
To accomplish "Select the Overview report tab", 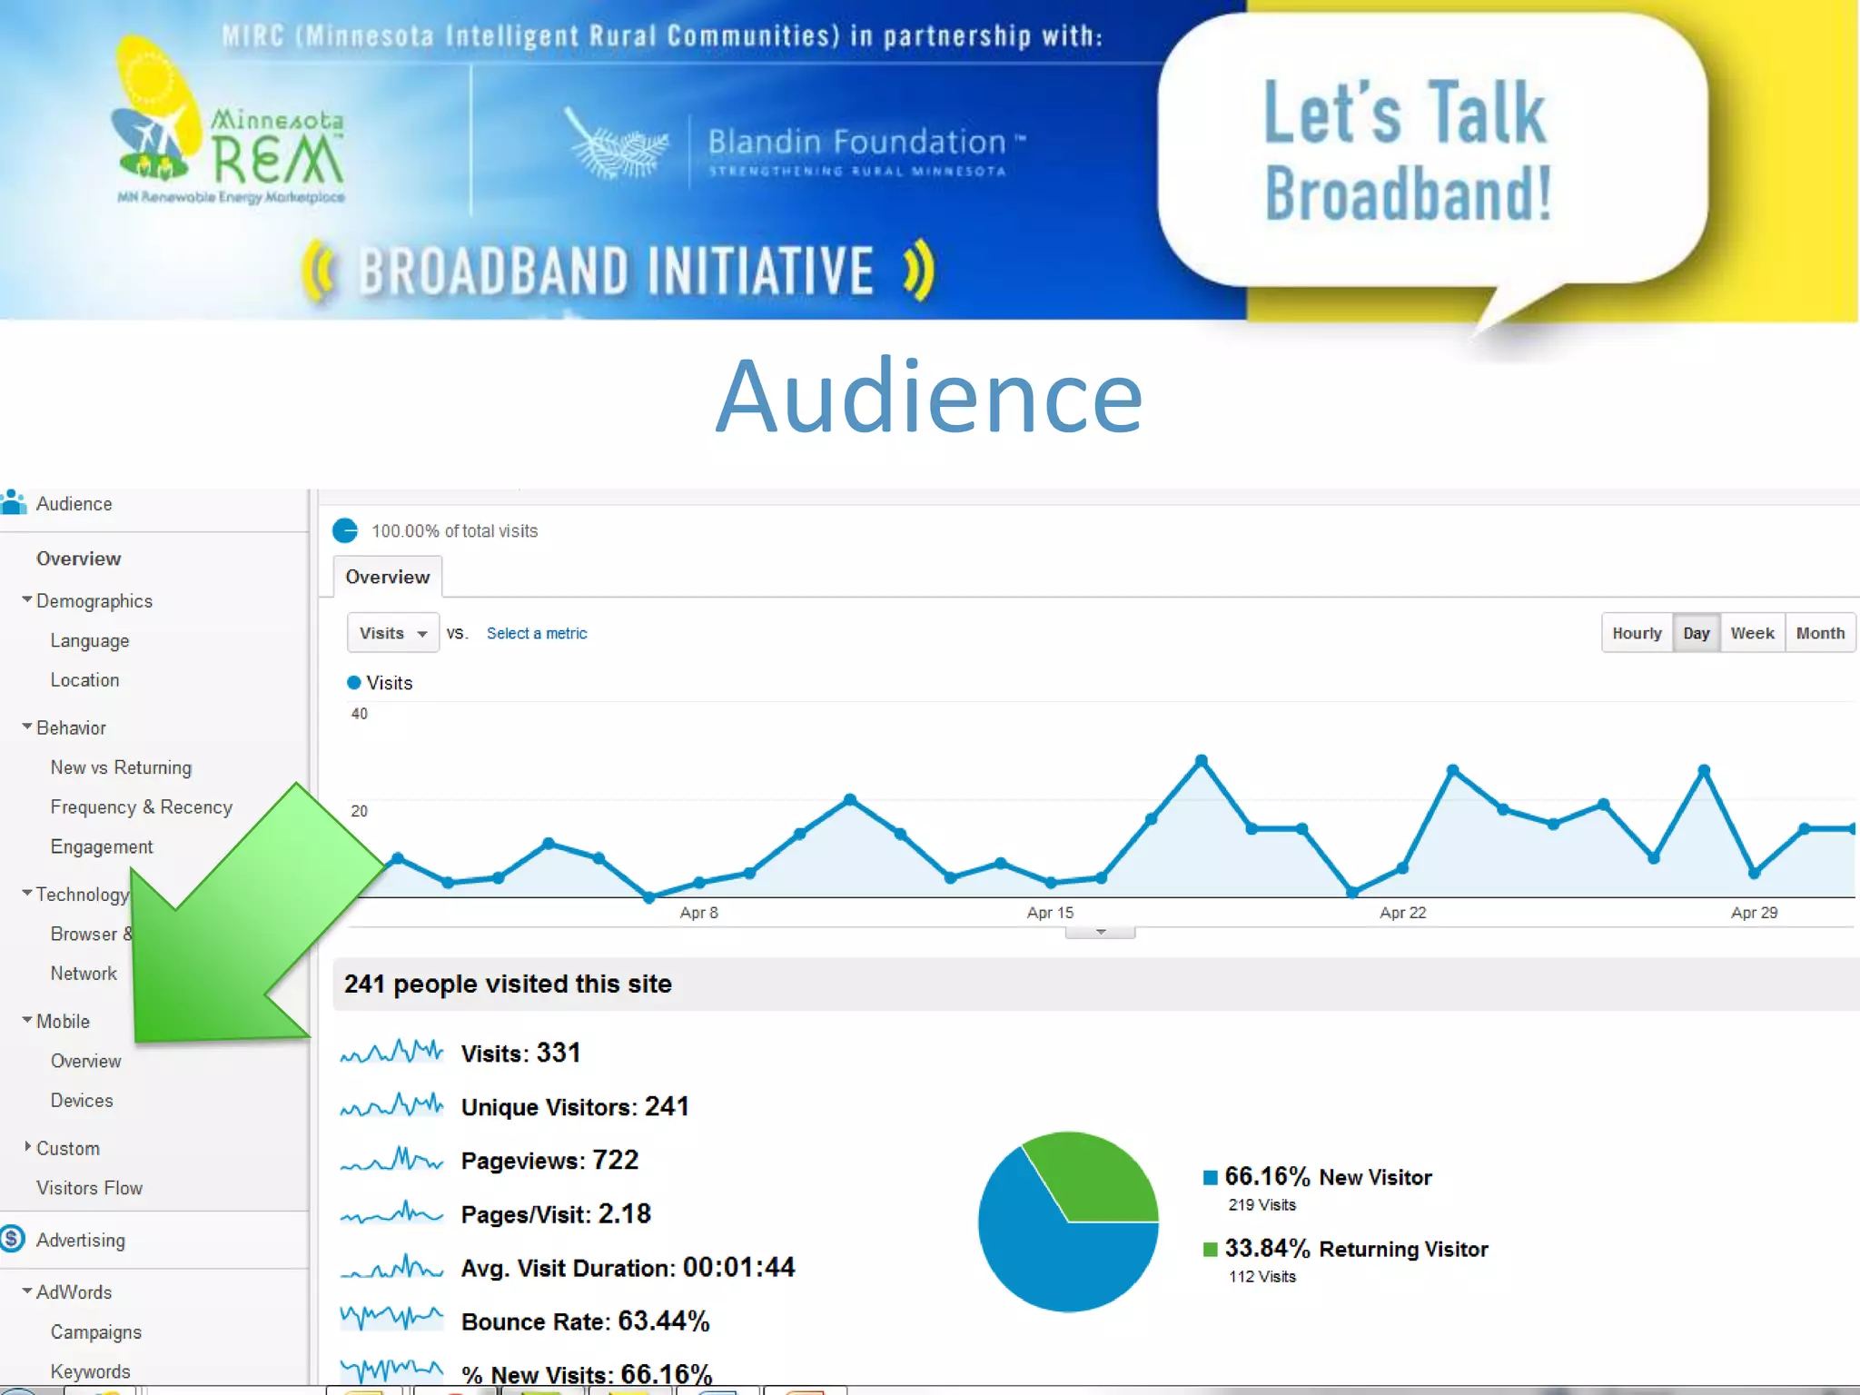I will 388,578.
